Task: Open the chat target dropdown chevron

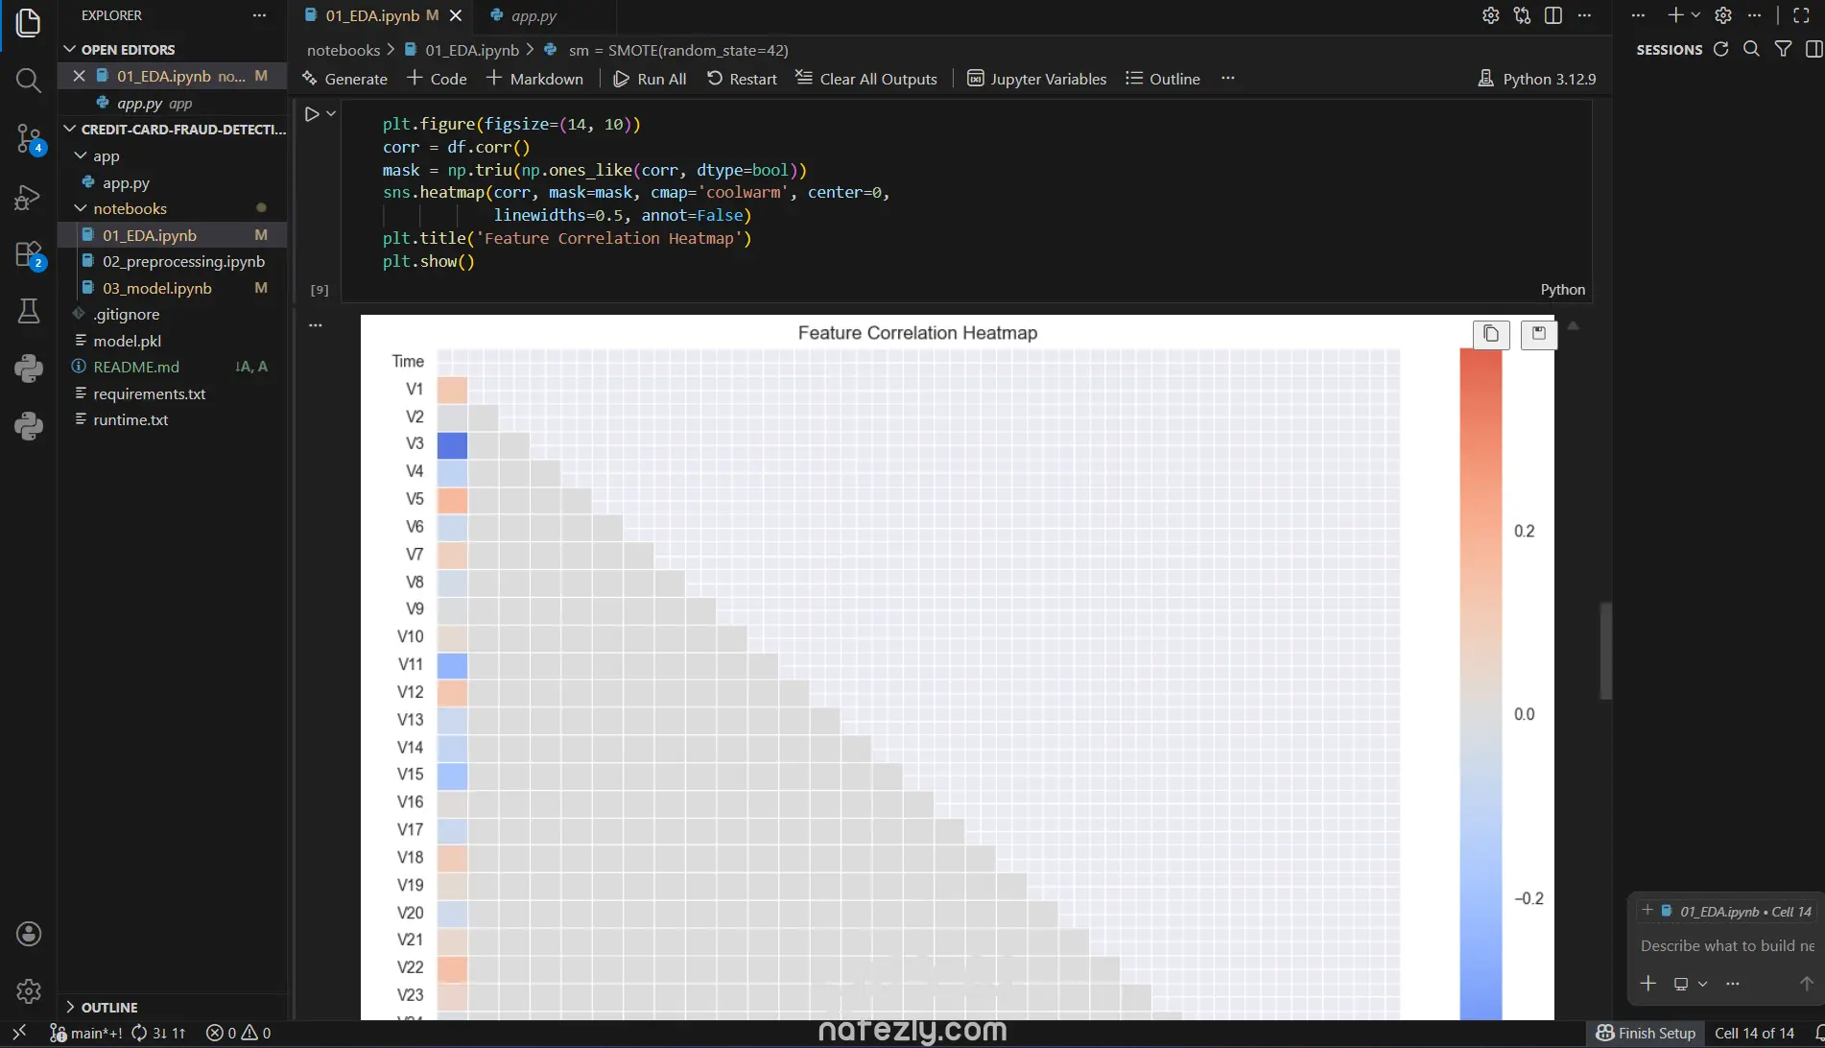Action: coord(1702,984)
